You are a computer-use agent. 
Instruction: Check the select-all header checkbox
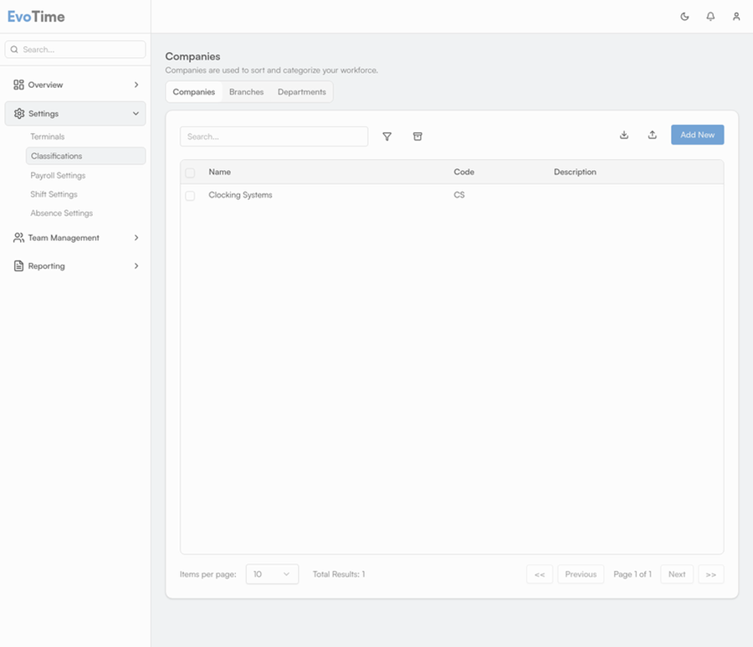click(x=190, y=172)
